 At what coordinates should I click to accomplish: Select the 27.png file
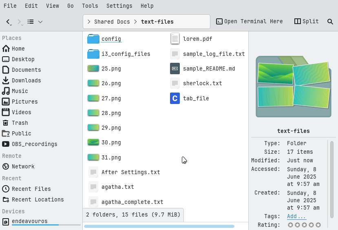click(104, 98)
